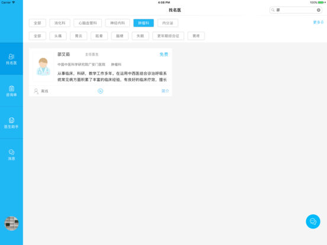
Task: Open the 找名医 sidebar section
Action: 11,59
